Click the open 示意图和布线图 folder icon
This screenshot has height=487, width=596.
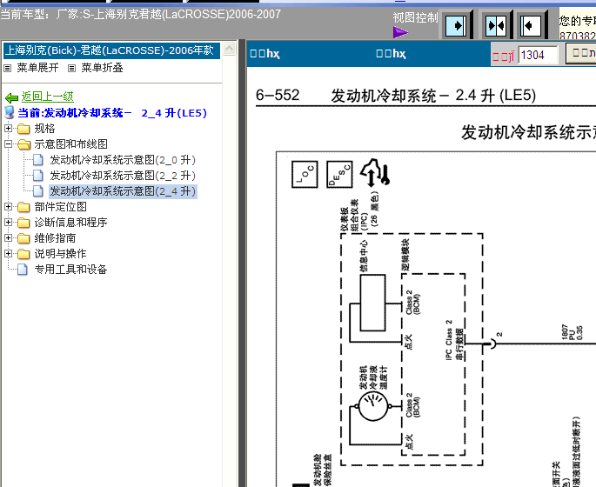pos(24,144)
